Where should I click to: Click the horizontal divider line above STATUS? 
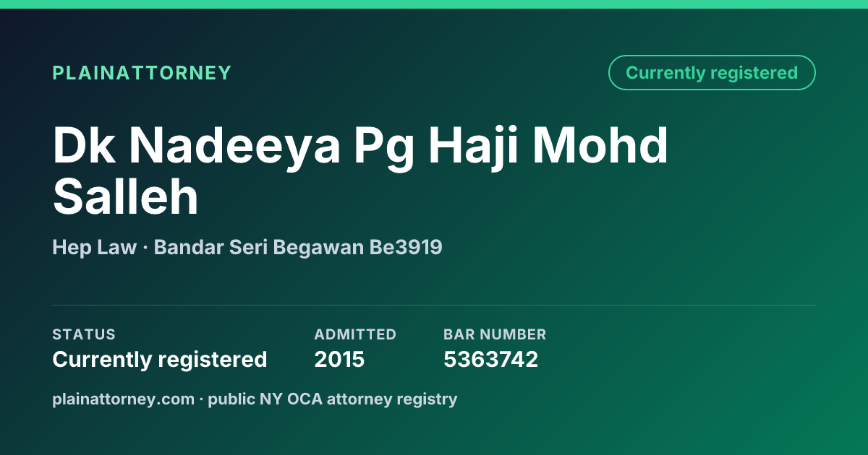(x=434, y=305)
